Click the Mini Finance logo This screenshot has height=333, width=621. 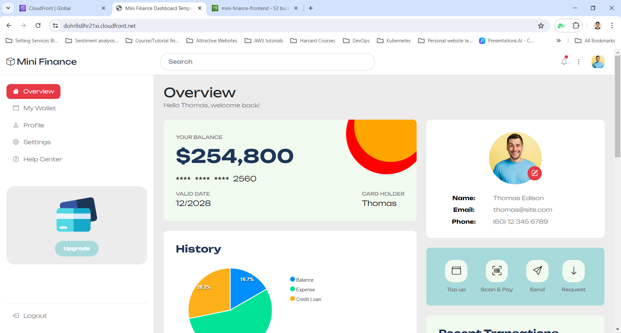click(x=42, y=62)
